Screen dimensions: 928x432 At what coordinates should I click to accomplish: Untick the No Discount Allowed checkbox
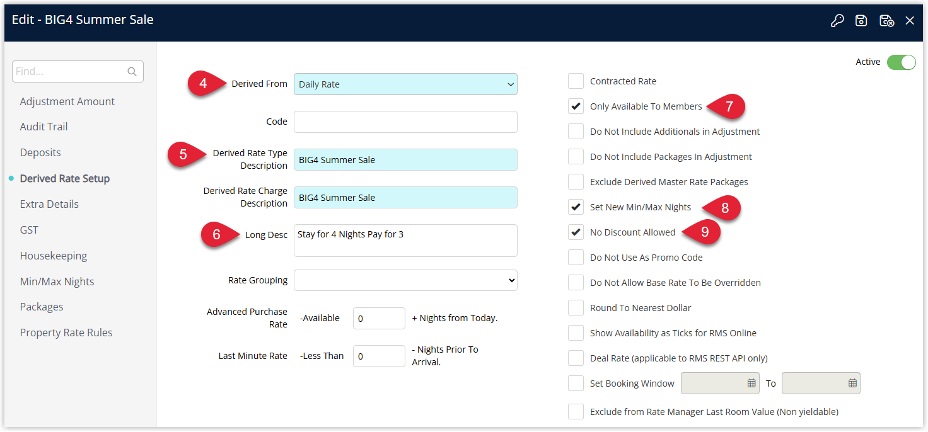[576, 232]
